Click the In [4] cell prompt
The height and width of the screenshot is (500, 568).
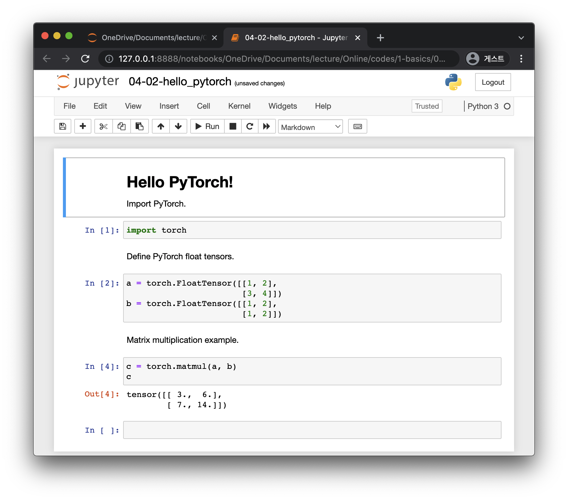pyautogui.click(x=102, y=366)
